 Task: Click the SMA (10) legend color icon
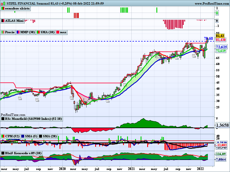point(38,32)
